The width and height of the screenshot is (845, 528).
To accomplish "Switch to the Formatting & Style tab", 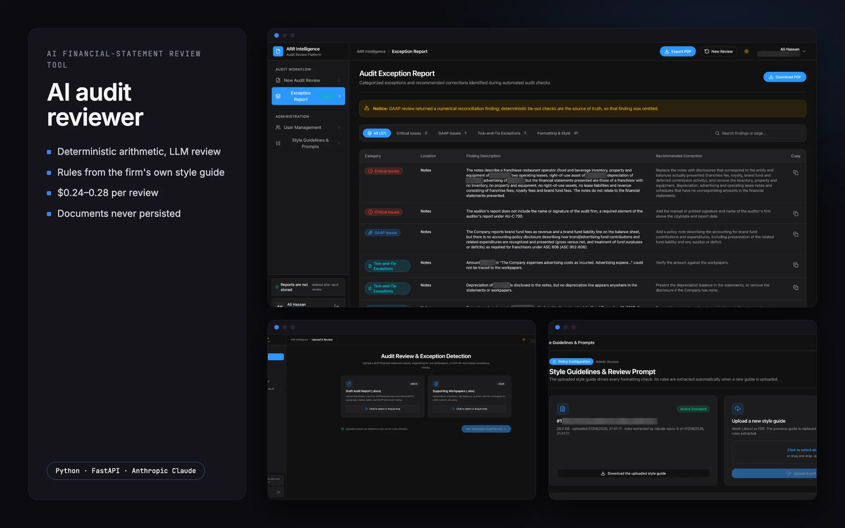I will click(558, 133).
